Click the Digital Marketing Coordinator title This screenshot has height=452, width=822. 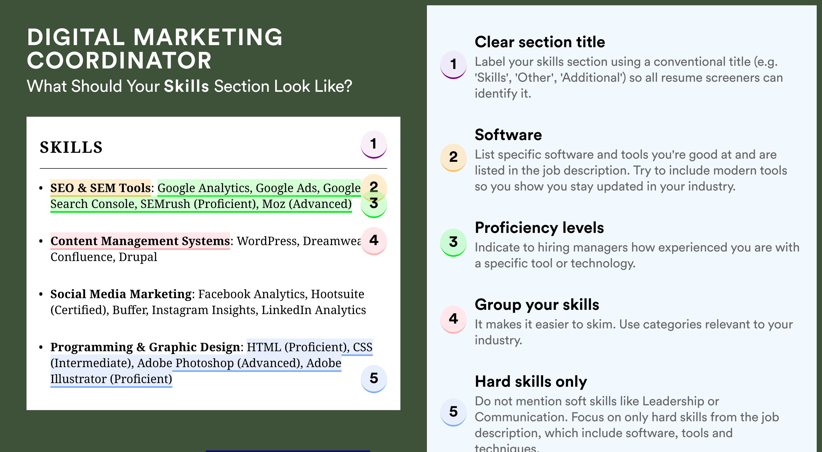(155, 49)
